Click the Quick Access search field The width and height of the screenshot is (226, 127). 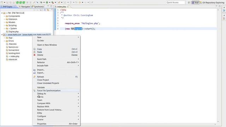coord(176,2)
